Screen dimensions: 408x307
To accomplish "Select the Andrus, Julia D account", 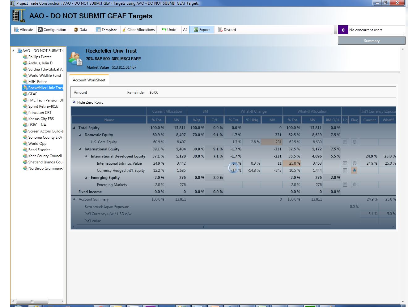I will [x=40, y=63].
